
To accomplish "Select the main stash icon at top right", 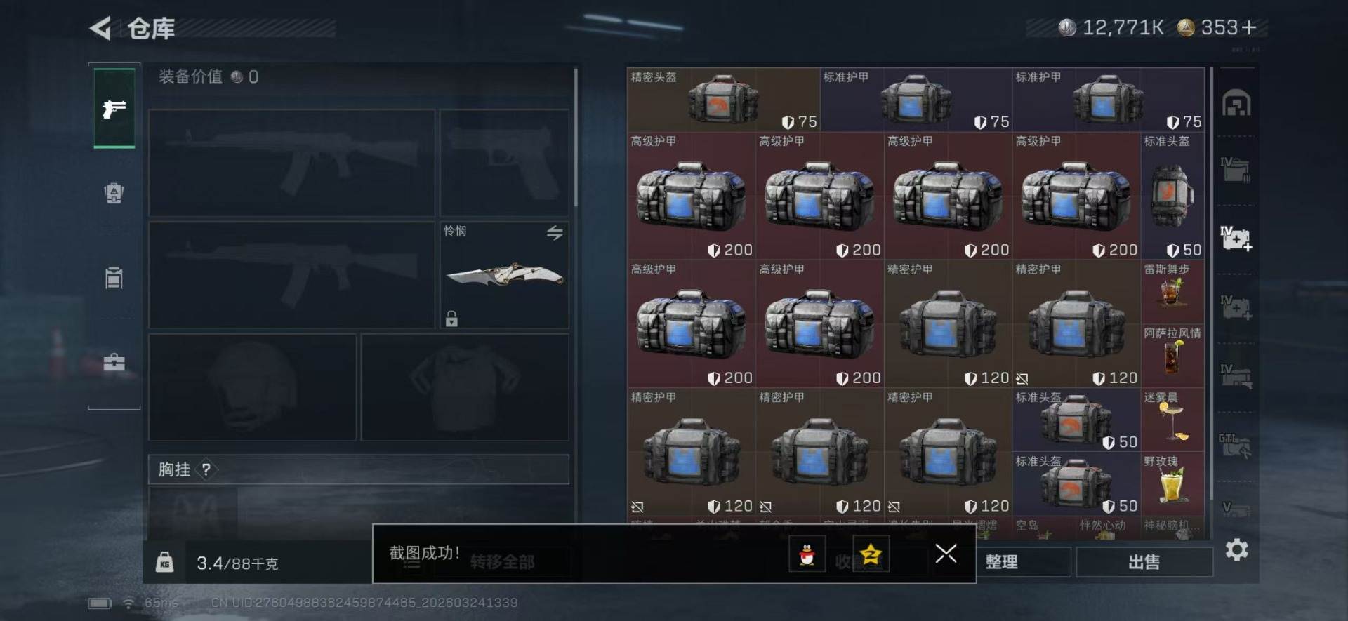I will pos(1236,104).
